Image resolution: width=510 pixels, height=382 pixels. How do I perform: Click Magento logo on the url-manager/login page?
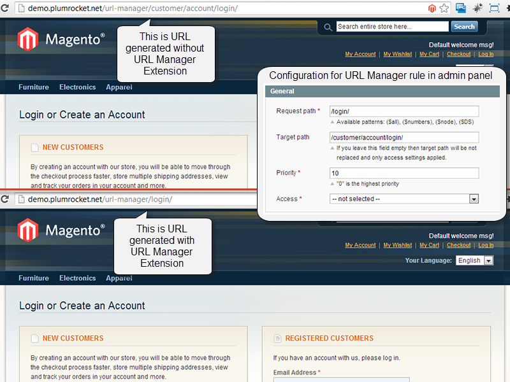(x=61, y=230)
